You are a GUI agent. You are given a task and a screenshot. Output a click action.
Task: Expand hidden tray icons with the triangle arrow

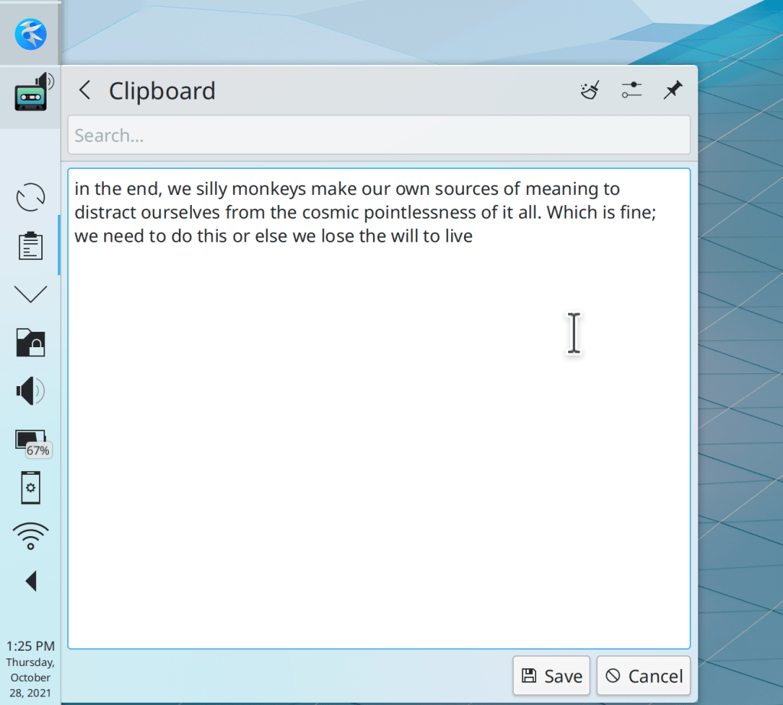31,582
